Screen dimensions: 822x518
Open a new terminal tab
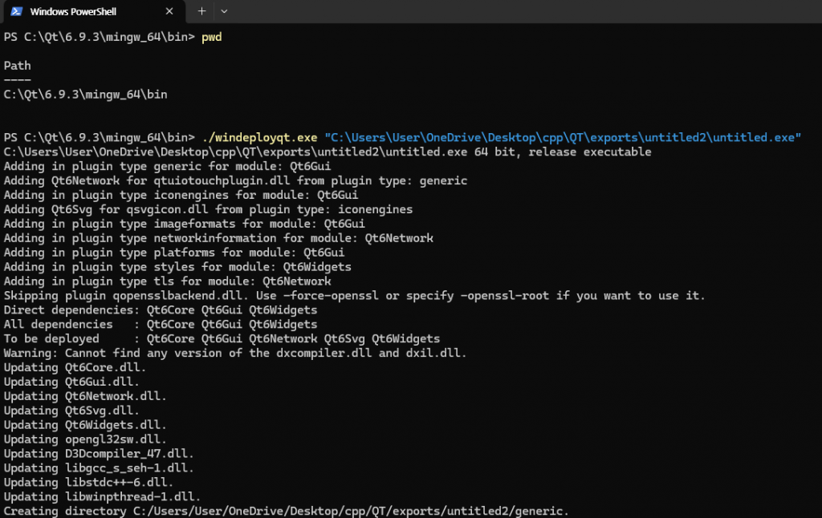pyautogui.click(x=201, y=11)
